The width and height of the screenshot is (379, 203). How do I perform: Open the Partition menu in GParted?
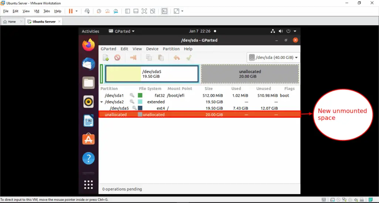click(171, 49)
